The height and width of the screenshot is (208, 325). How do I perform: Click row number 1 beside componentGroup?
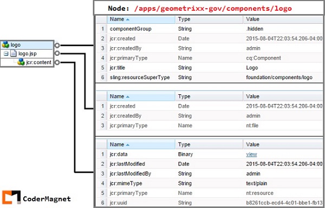(102, 29)
